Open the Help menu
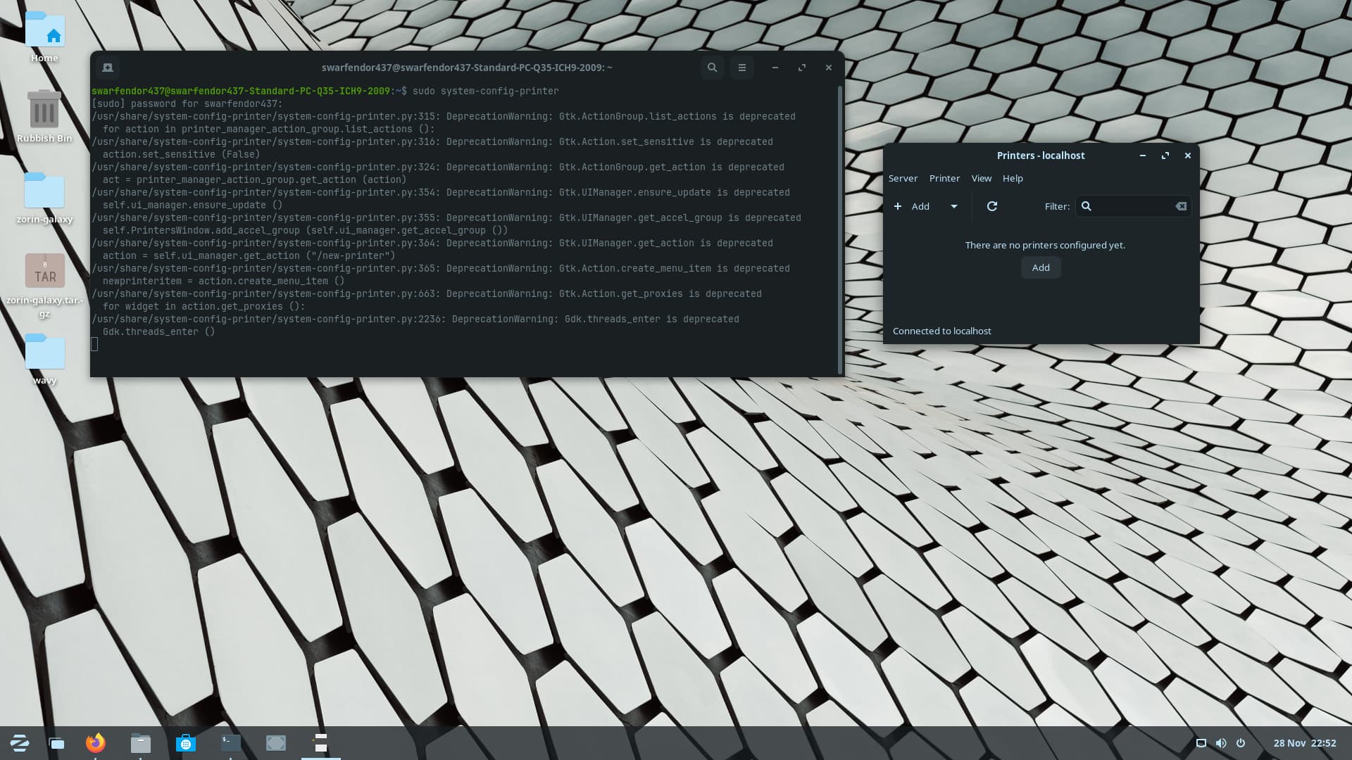Image resolution: width=1352 pixels, height=760 pixels. pos(1013,178)
